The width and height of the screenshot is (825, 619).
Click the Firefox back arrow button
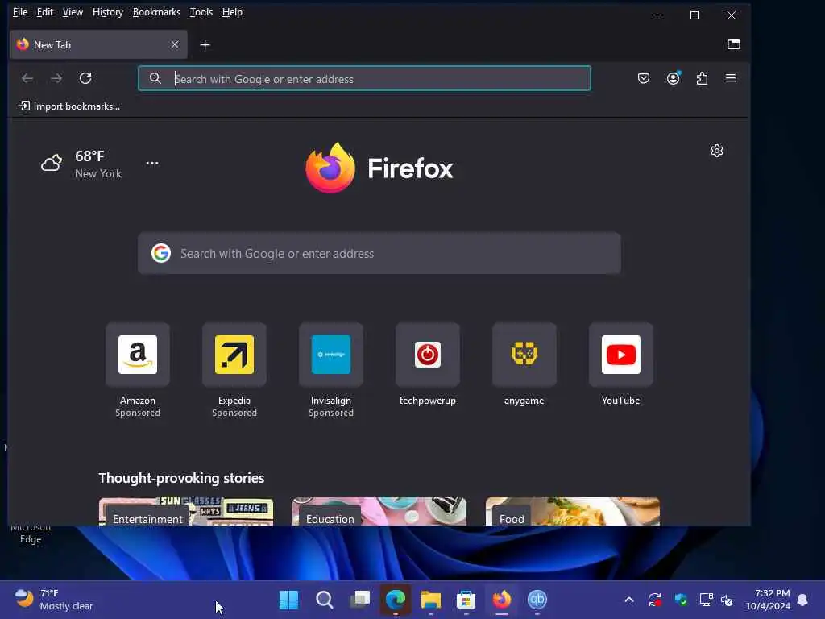pos(27,78)
